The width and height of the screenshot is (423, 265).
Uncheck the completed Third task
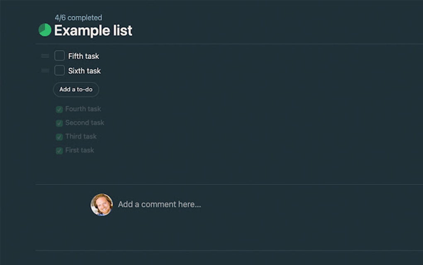coord(59,136)
